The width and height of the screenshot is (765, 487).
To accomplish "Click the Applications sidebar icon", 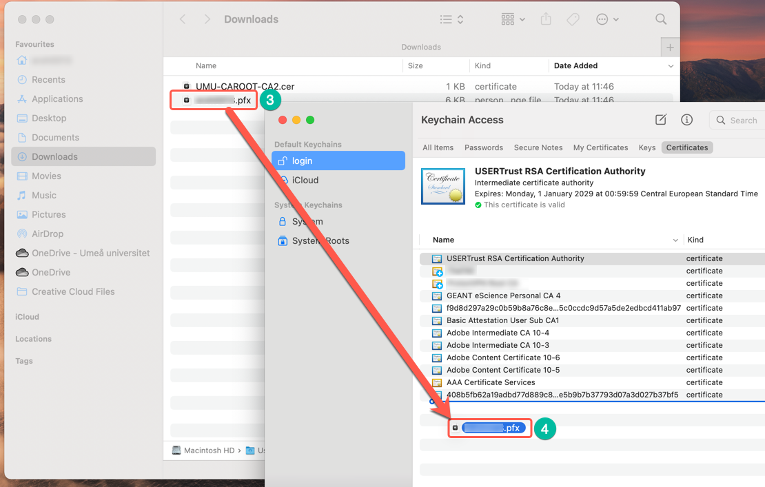I will [22, 99].
